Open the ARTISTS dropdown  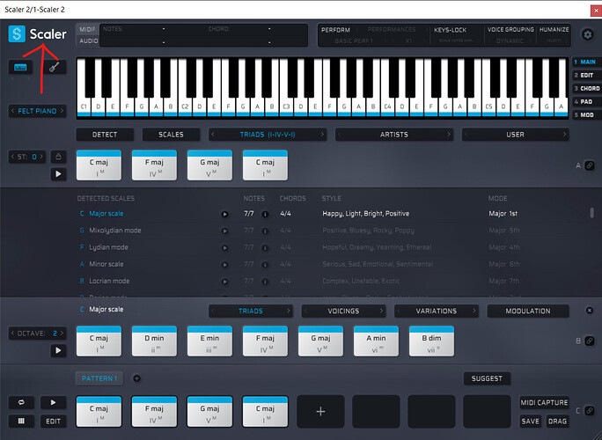pyautogui.click(x=394, y=135)
